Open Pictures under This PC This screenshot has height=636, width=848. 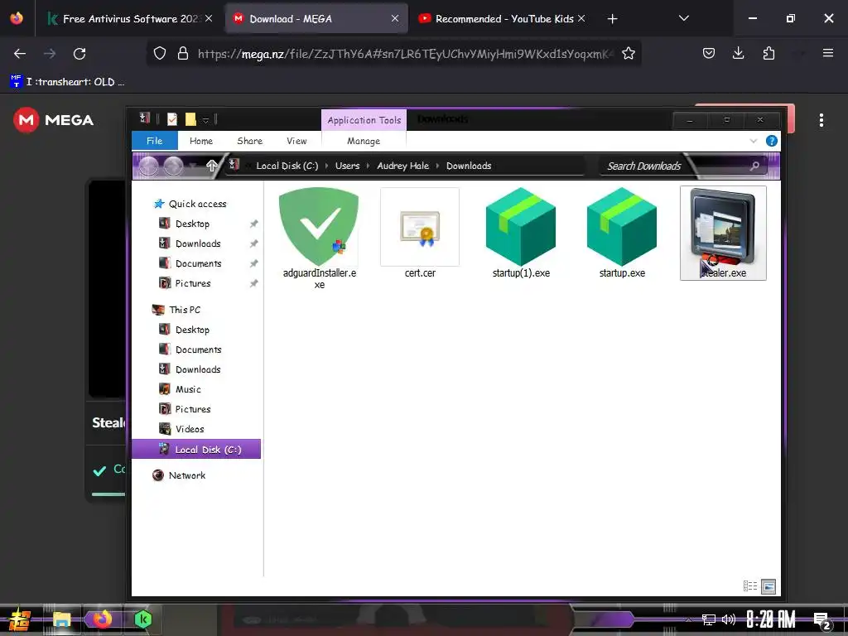(x=192, y=409)
